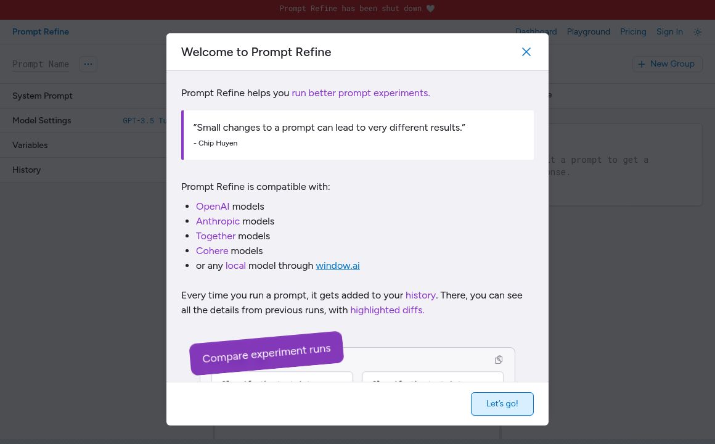Open the Anthropic models link
Screen dimensions: 715x444
click(218, 221)
